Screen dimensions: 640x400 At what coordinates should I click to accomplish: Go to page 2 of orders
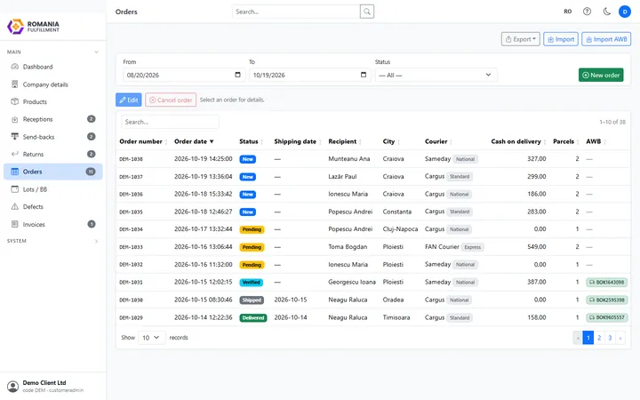click(599, 338)
